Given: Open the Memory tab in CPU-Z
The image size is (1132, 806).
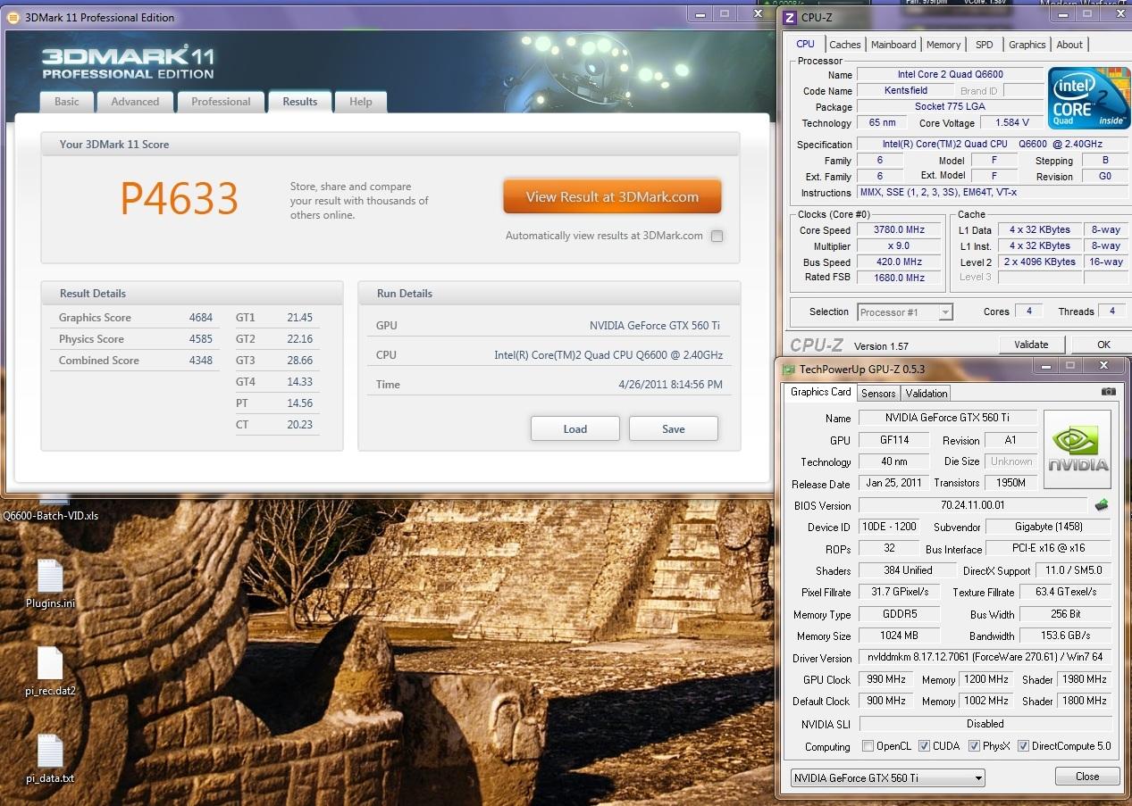Looking at the screenshot, I should (x=943, y=45).
